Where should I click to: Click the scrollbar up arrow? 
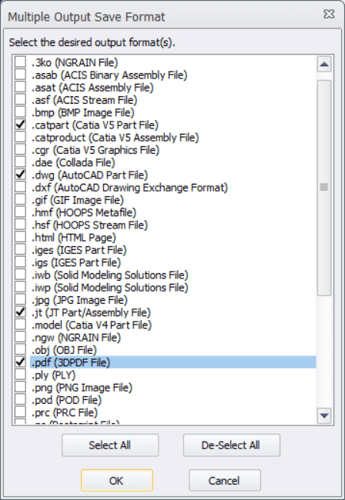pos(324,65)
